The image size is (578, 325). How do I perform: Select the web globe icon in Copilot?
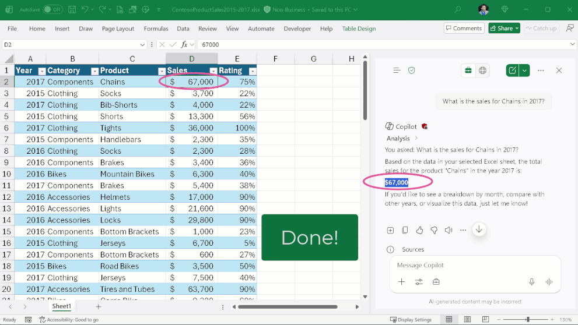coord(482,70)
